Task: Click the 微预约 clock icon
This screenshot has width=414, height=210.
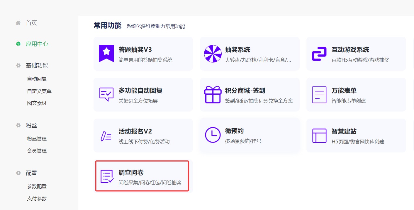Action: 213,135
